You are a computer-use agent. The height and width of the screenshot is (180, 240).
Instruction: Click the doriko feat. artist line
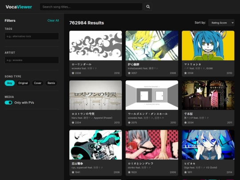(139, 168)
